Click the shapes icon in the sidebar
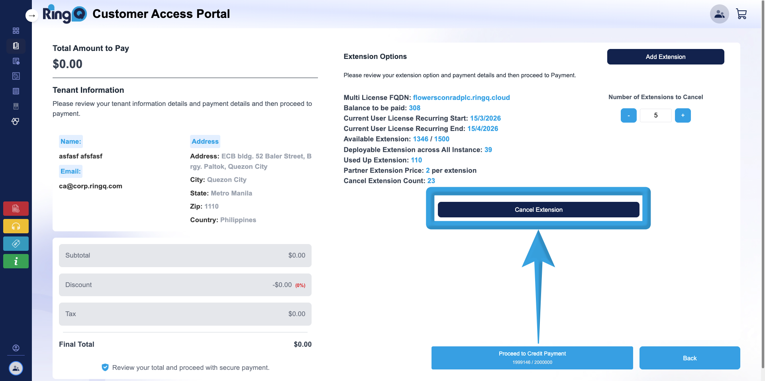Viewport: 765px width, 381px height. click(16, 121)
